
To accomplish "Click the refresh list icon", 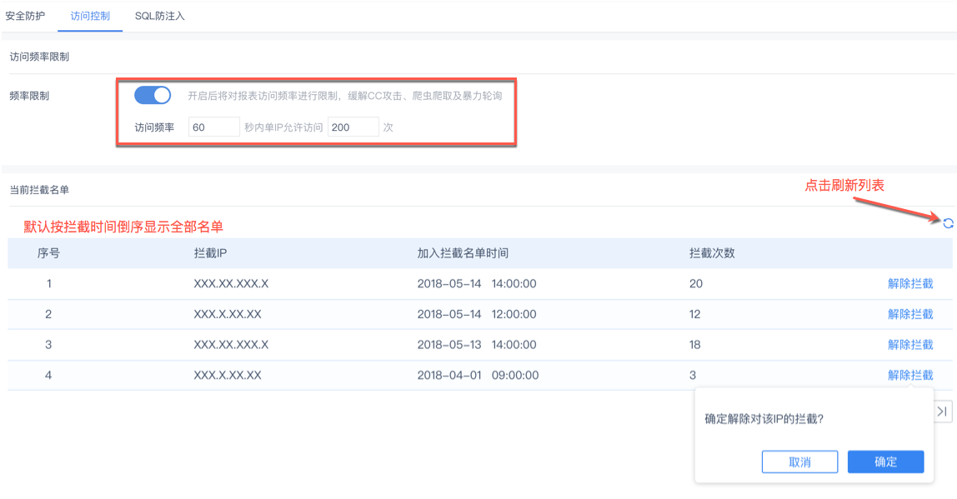I will coord(948,222).
